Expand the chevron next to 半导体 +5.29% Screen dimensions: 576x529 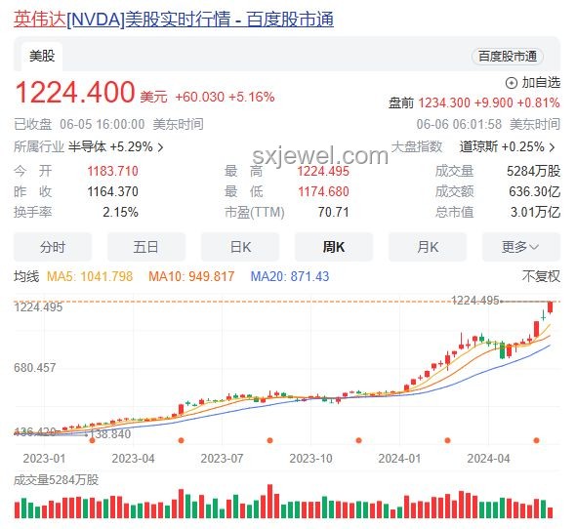(x=160, y=147)
